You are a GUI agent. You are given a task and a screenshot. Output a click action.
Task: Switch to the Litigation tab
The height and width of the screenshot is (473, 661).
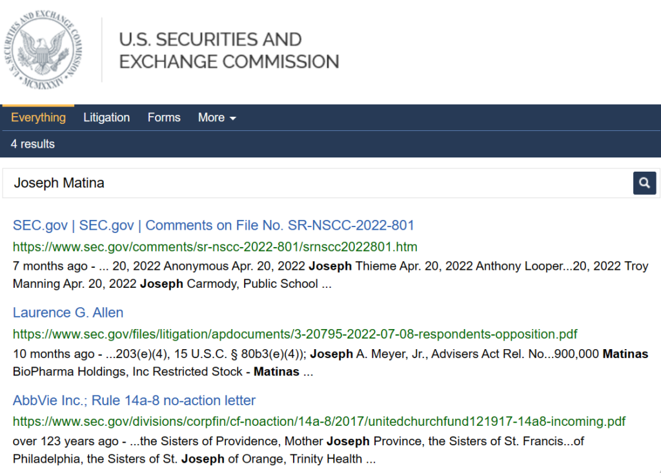(107, 117)
